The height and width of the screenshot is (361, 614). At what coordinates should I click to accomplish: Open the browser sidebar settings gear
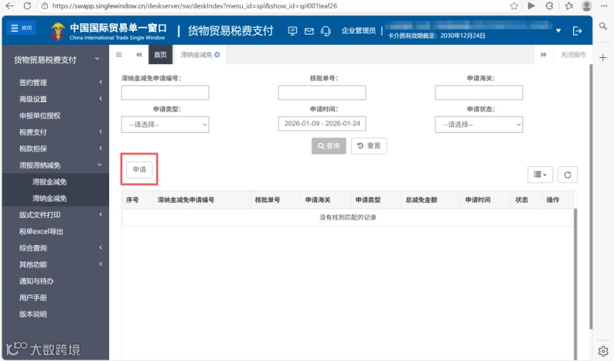coord(603,351)
